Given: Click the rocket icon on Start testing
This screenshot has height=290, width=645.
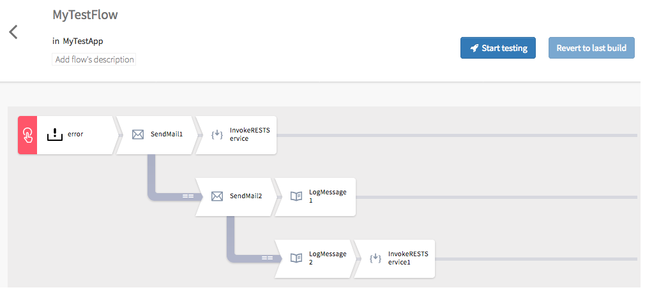Looking at the screenshot, I should [474, 48].
